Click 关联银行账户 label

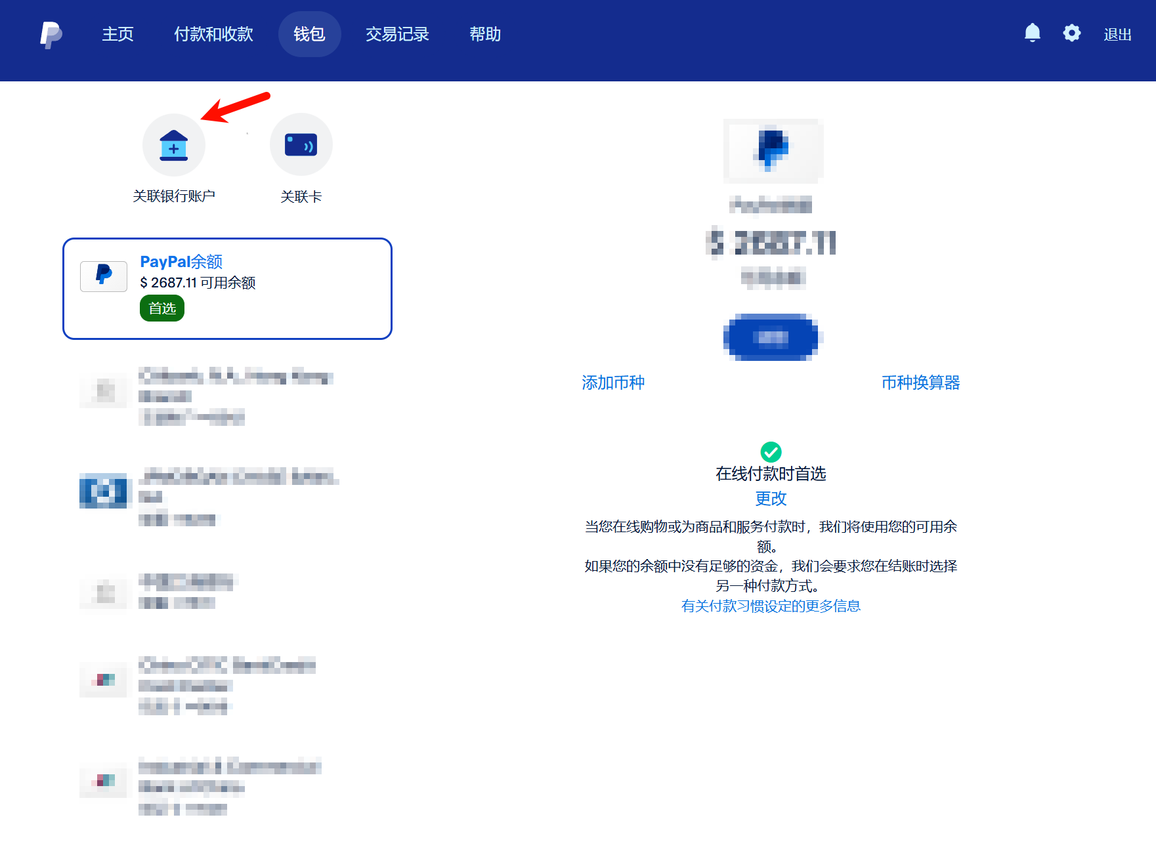(174, 196)
